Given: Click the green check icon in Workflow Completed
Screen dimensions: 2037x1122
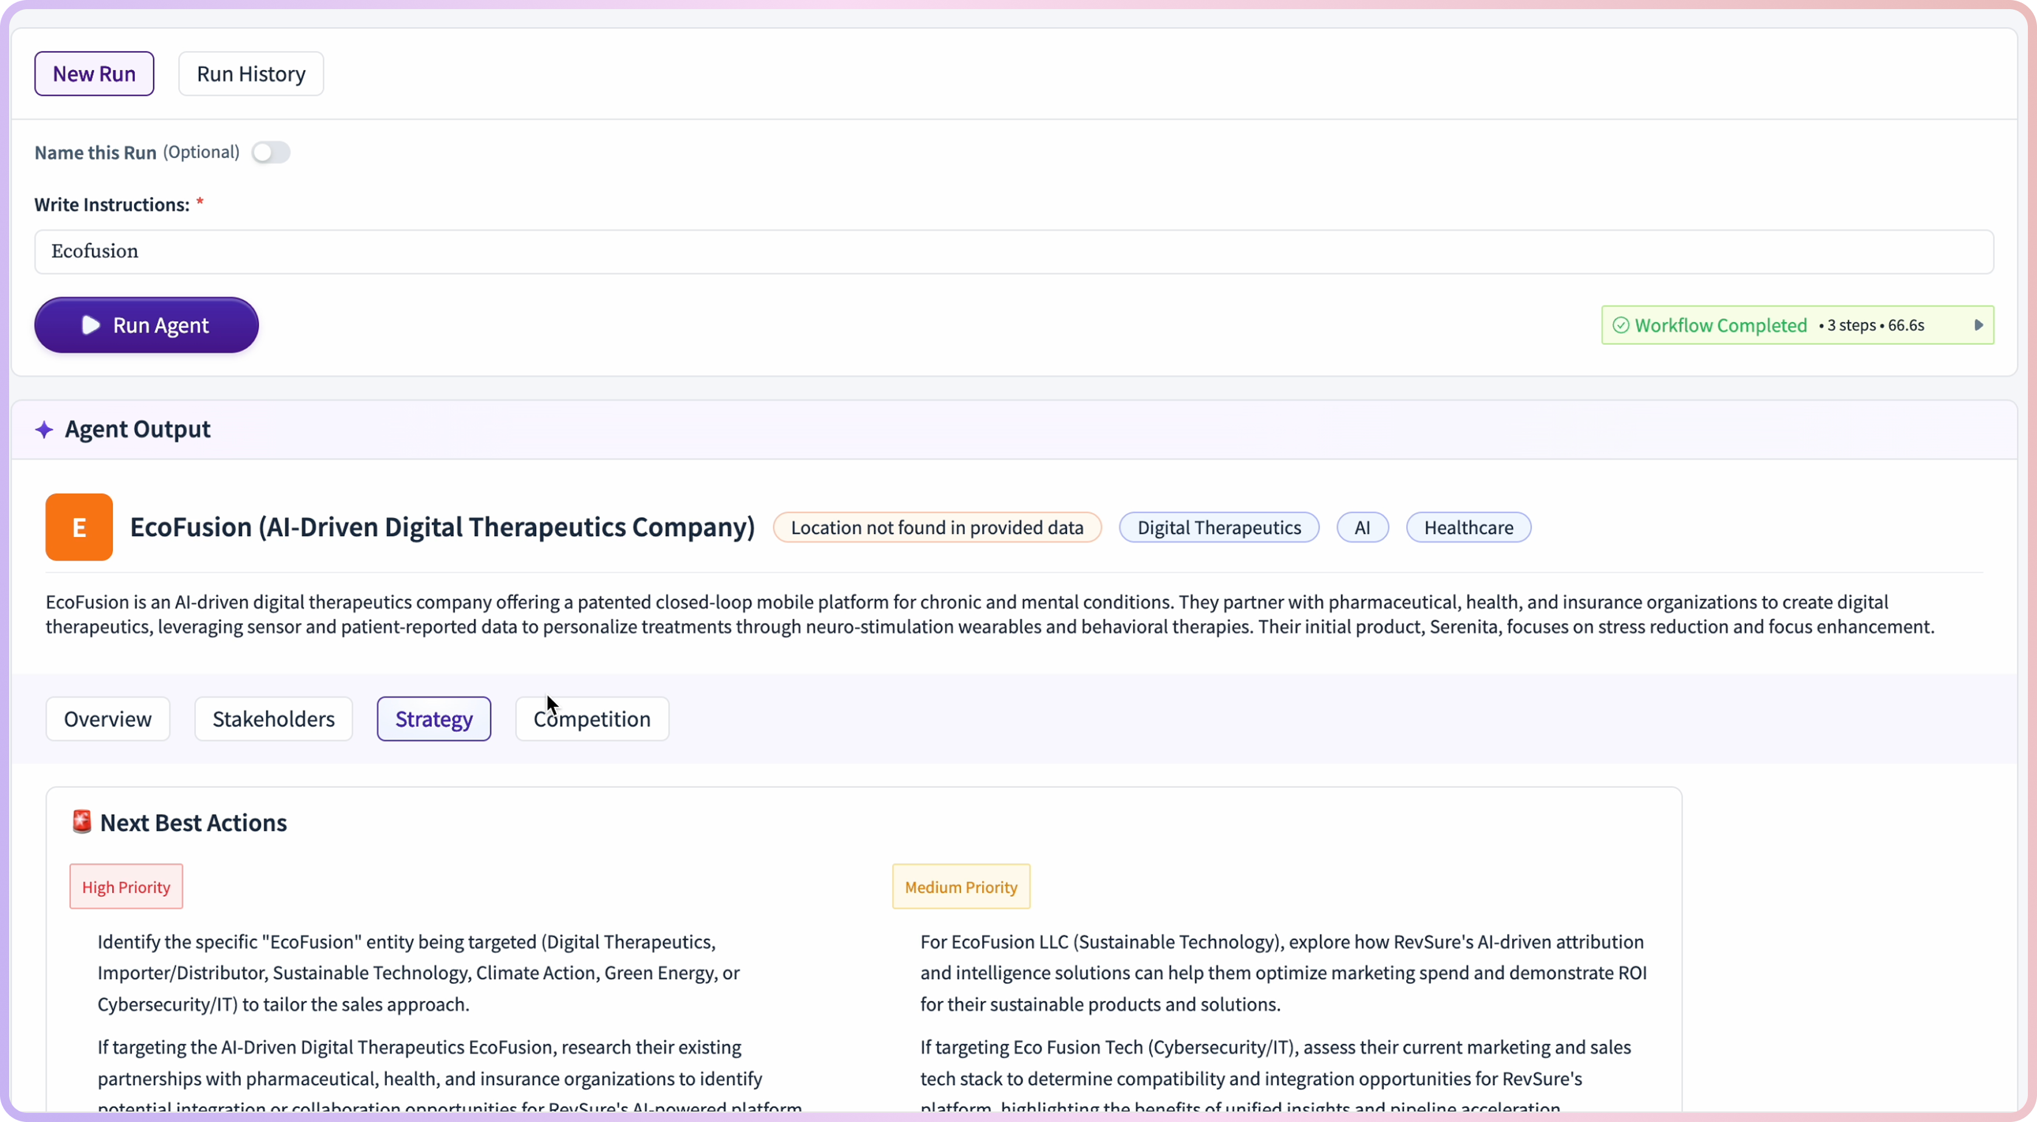Looking at the screenshot, I should click(x=1620, y=325).
